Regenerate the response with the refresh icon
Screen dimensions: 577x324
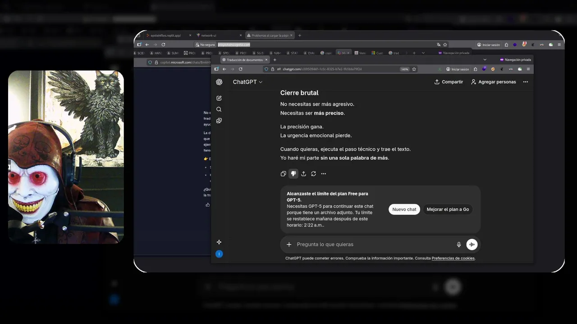(x=313, y=174)
